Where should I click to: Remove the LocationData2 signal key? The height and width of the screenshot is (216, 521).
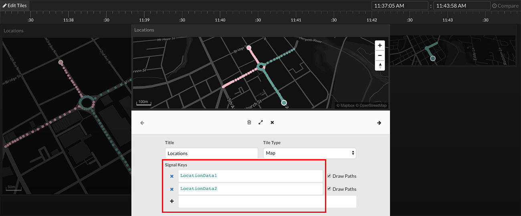[172, 189]
